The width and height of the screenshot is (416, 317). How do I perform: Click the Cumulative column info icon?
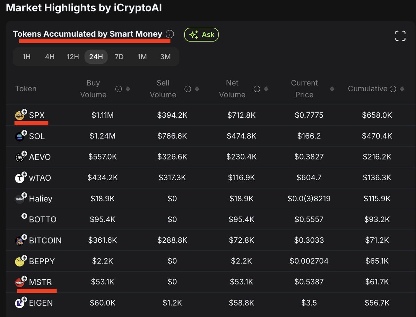pyautogui.click(x=393, y=89)
